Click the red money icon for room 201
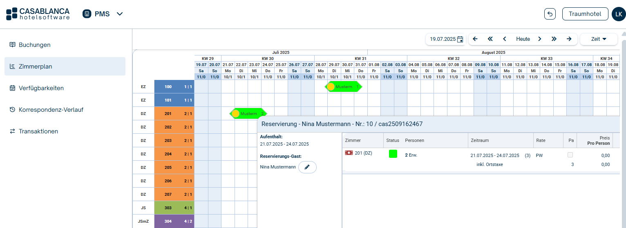Image resolution: width=626 pixels, height=228 pixels. 349,153
